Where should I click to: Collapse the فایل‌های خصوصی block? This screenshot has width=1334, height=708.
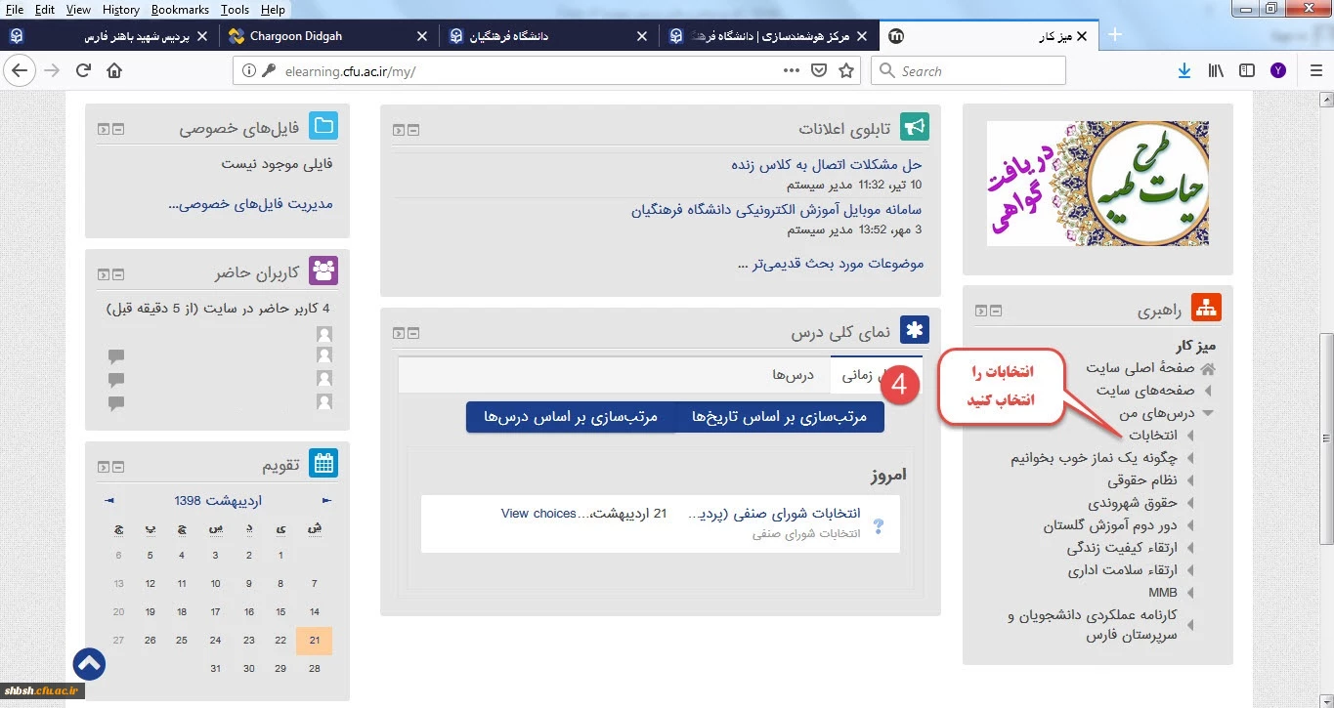click(x=119, y=129)
